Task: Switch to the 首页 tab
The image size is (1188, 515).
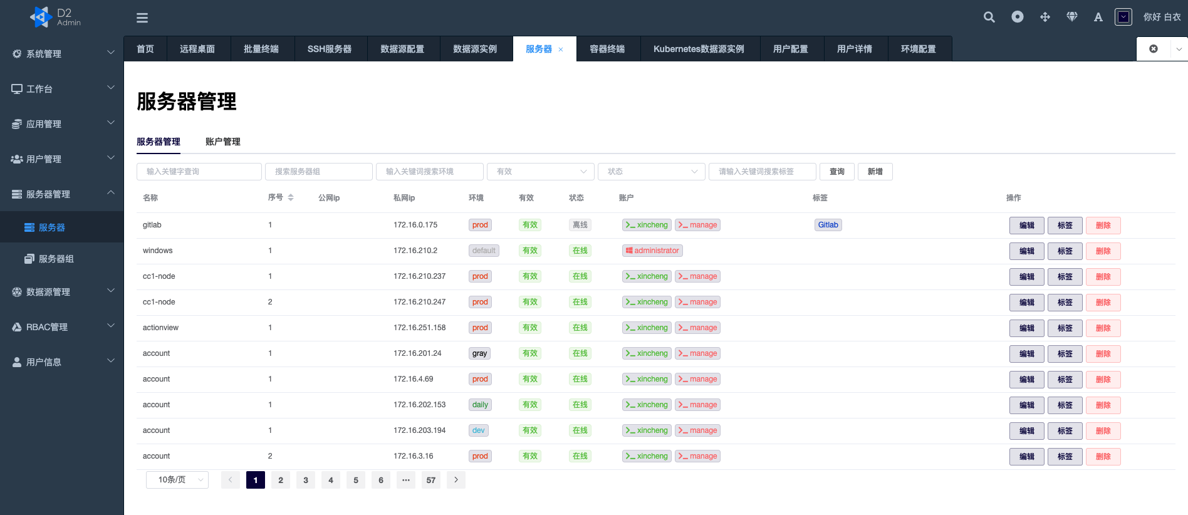Action: coord(145,49)
